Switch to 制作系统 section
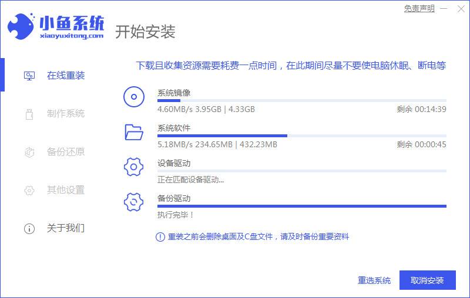 click(66, 114)
